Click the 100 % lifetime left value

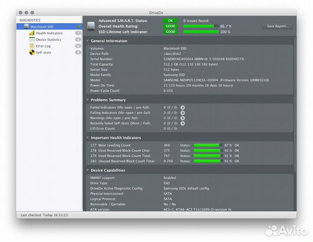[225, 32]
